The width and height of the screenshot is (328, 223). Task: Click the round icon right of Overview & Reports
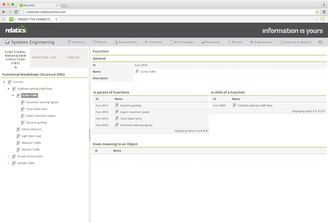(320, 42)
